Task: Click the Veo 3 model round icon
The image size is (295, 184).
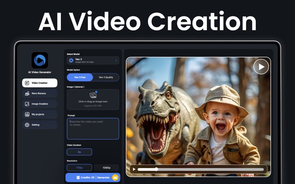Action: (71, 60)
